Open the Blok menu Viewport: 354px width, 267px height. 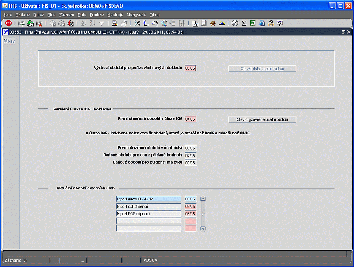(x=51, y=15)
